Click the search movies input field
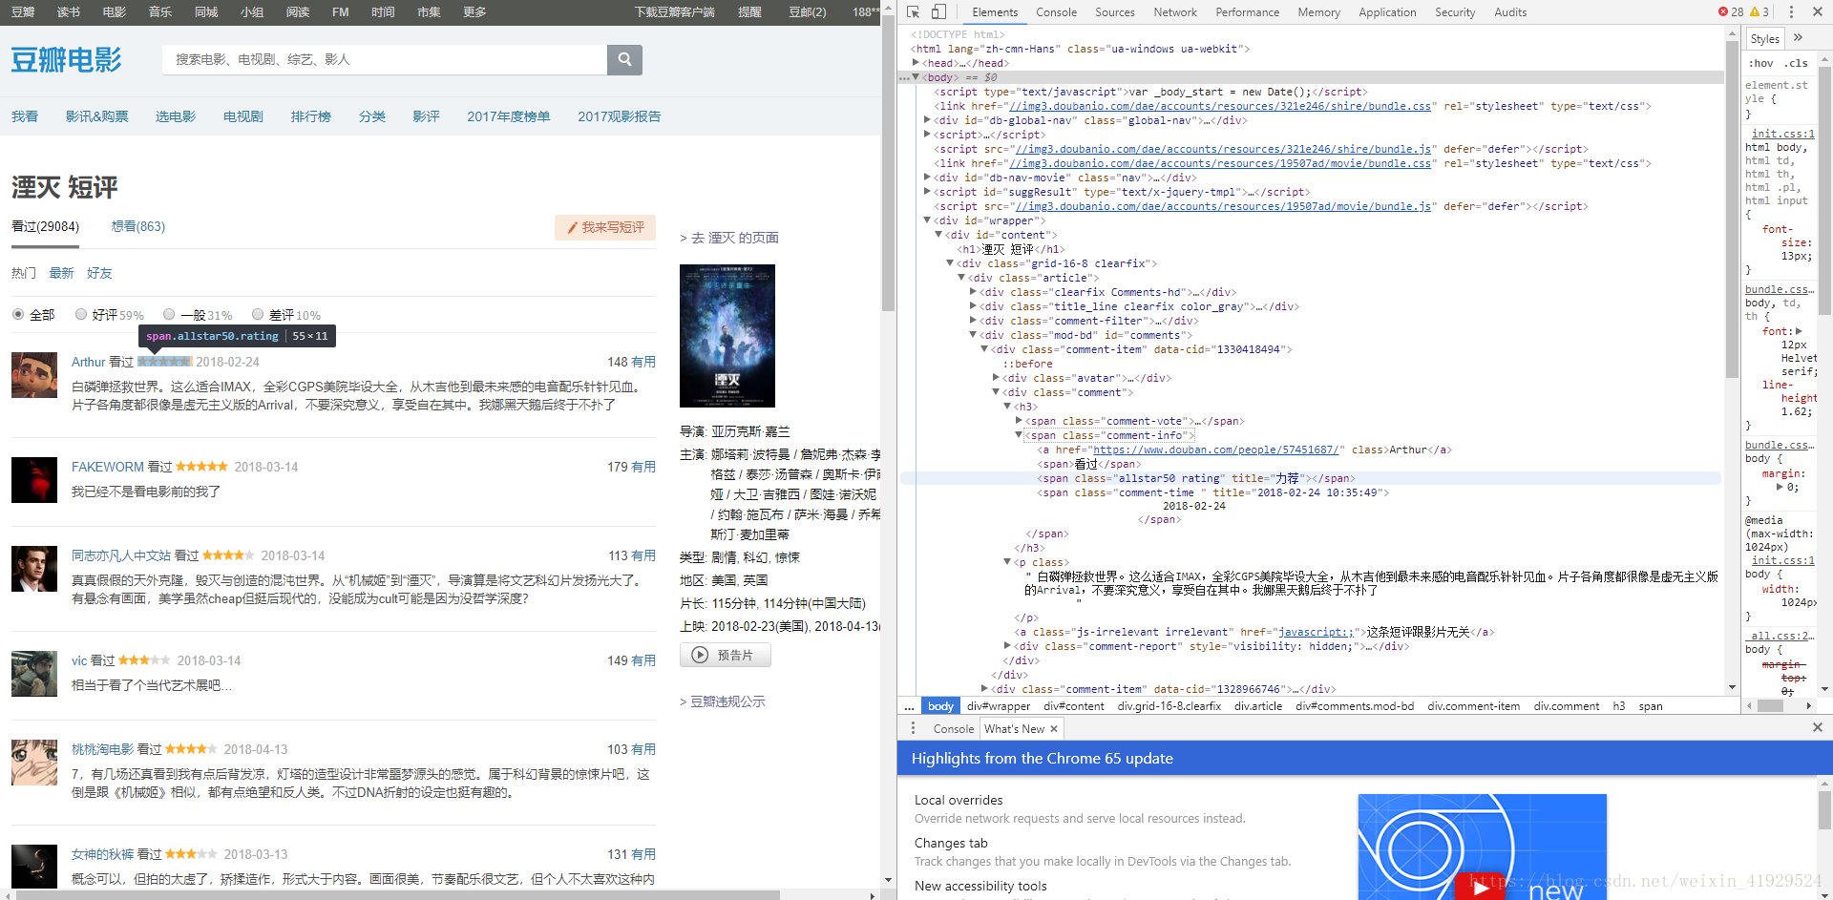The width and height of the screenshot is (1833, 900). [385, 59]
